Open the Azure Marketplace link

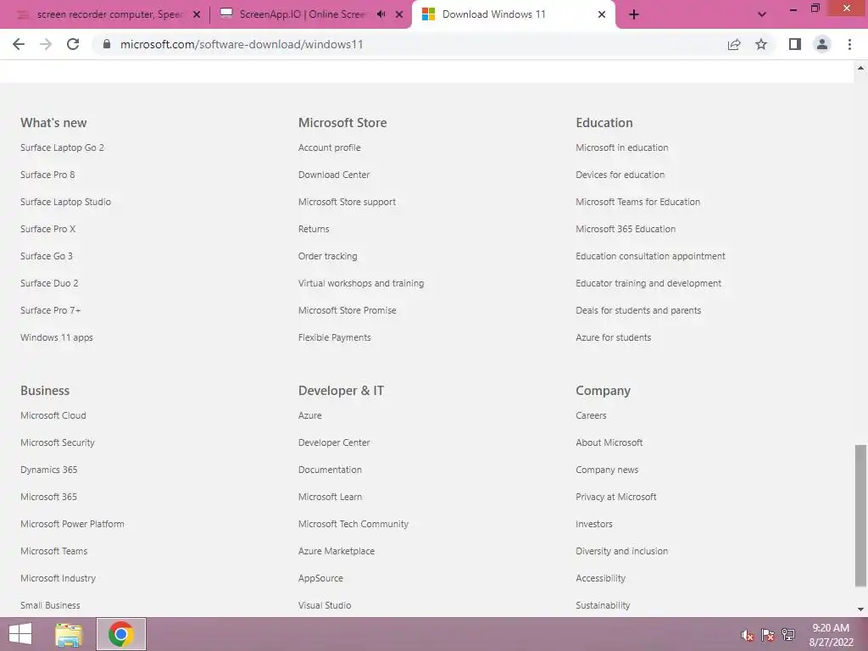[x=336, y=551]
